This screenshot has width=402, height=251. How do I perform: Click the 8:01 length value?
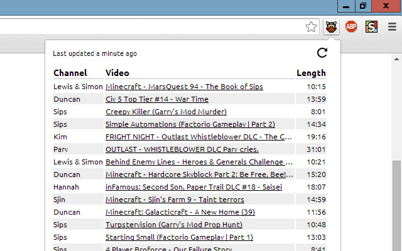point(318,112)
